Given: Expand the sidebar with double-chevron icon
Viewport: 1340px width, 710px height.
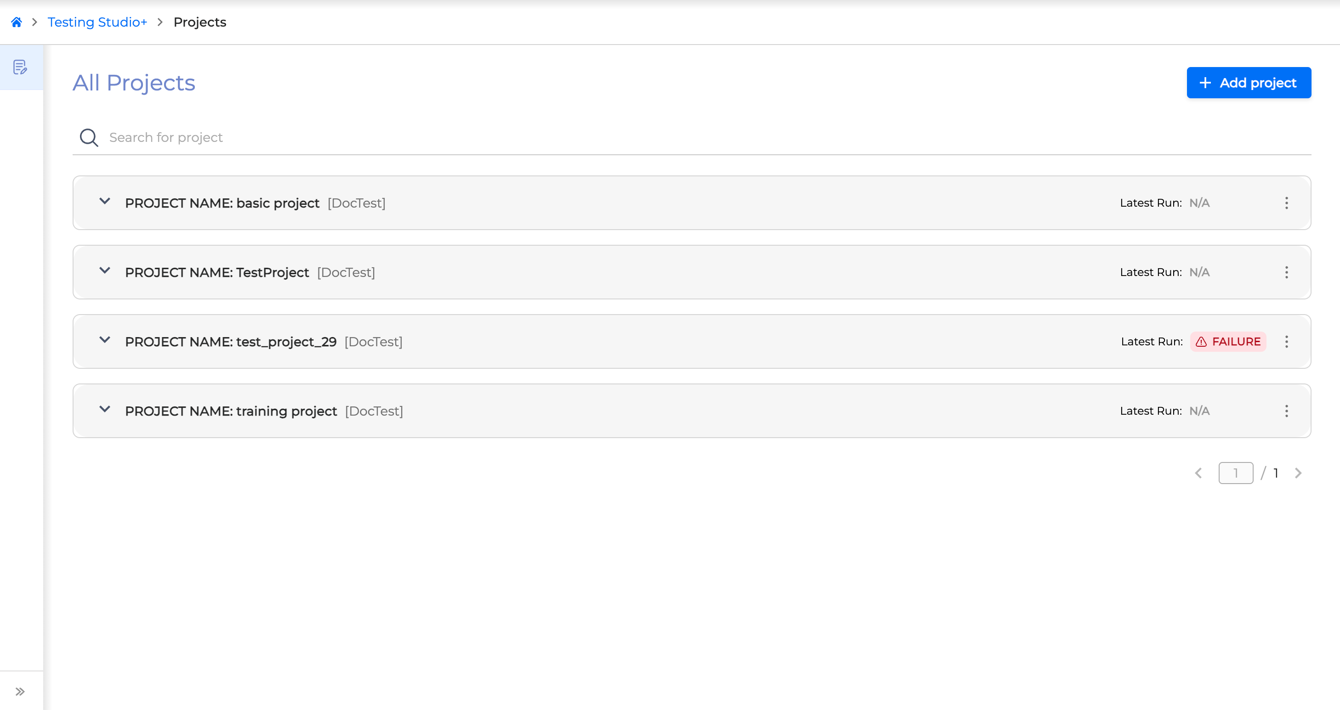Looking at the screenshot, I should tap(20, 691).
